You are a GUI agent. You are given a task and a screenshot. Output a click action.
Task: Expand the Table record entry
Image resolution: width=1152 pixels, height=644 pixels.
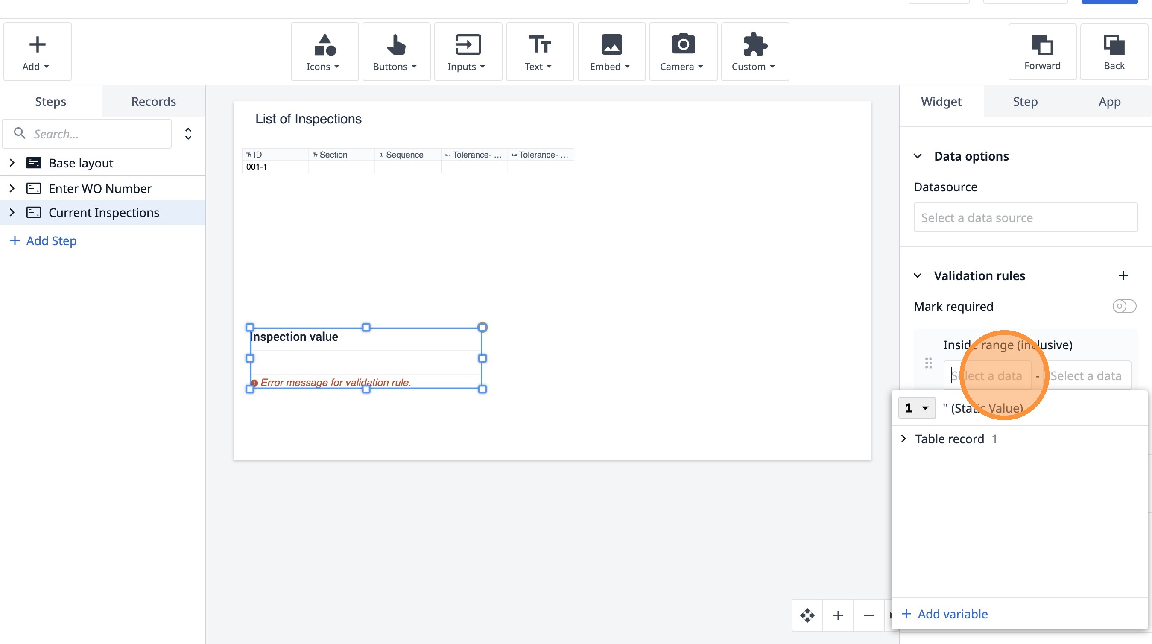(904, 439)
